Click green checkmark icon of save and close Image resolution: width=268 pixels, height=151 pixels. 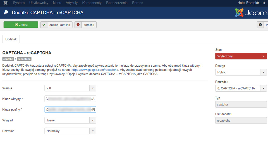point(44,25)
